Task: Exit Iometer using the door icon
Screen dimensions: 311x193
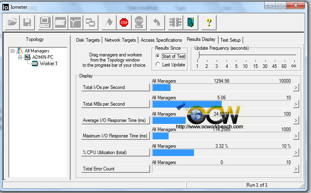Action: pyautogui.click(x=190, y=22)
